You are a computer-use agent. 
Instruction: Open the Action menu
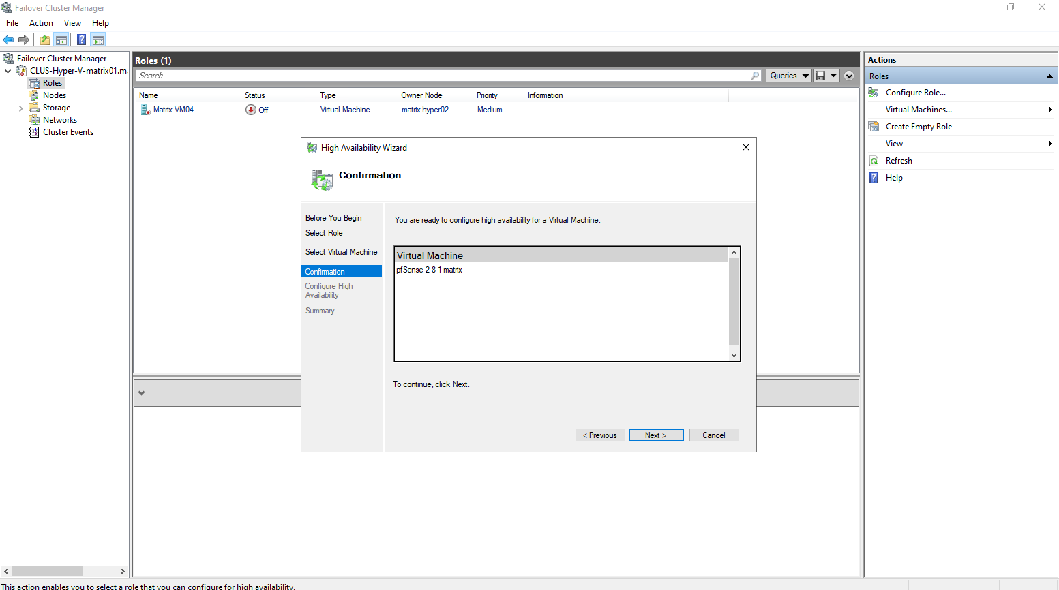[41, 23]
